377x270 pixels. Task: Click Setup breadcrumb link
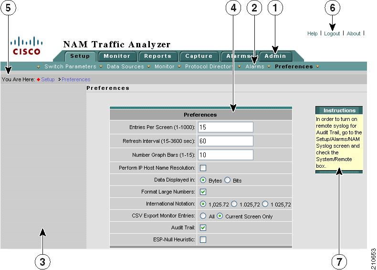tap(48, 79)
